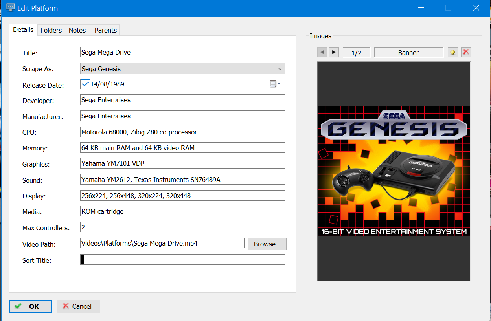Screen dimensions: 491x321
Task: Switch to the Folders tab
Action: (x=51, y=30)
